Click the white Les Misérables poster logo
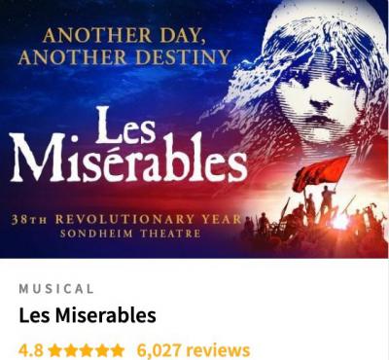 tap(128, 146)
